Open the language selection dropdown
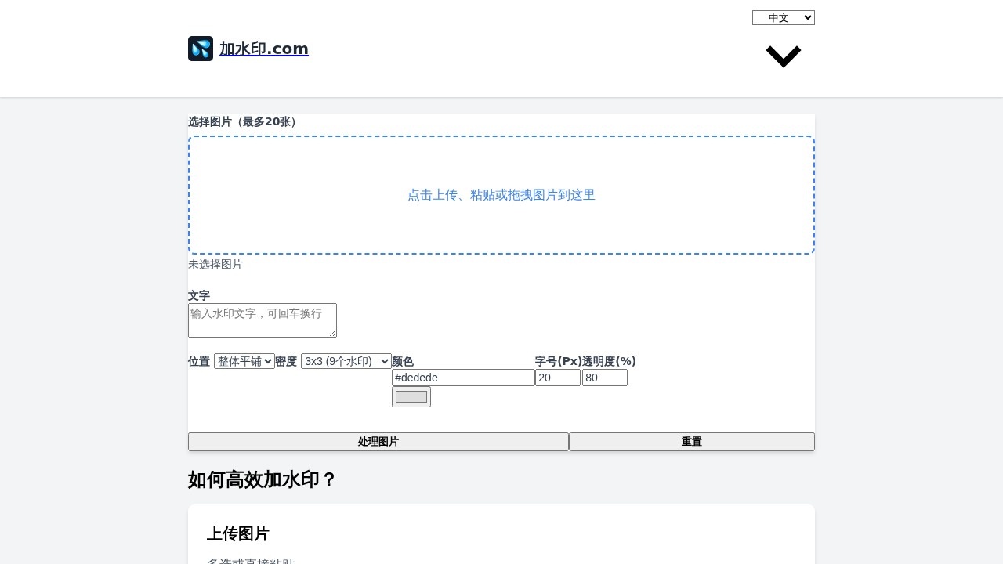Screen dimensions: 1003x564 [783, 17]
